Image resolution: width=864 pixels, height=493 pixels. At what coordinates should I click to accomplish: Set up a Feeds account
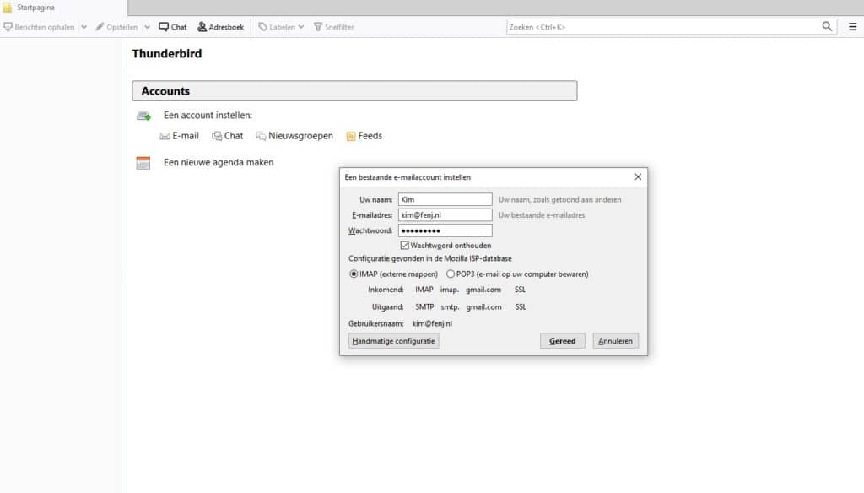[364, 136]
